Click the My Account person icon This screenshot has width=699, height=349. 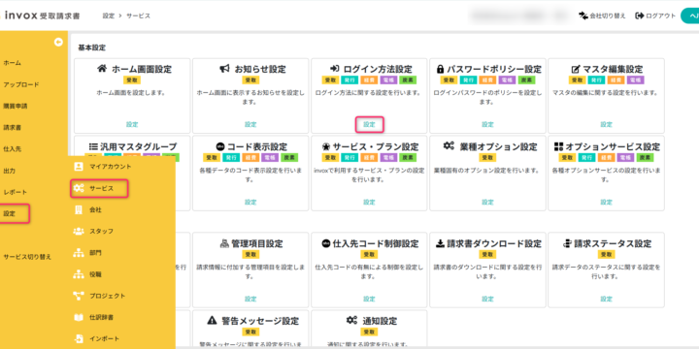[79, 167]
